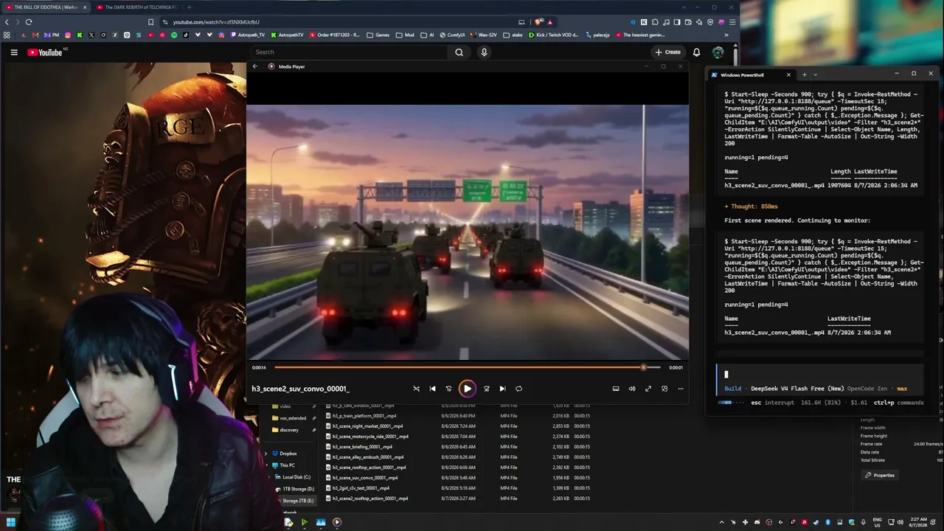The height and width of the screenshot is (531, 944).
Task: Skip to next track in Media Player
Action: tap(502, 389)
